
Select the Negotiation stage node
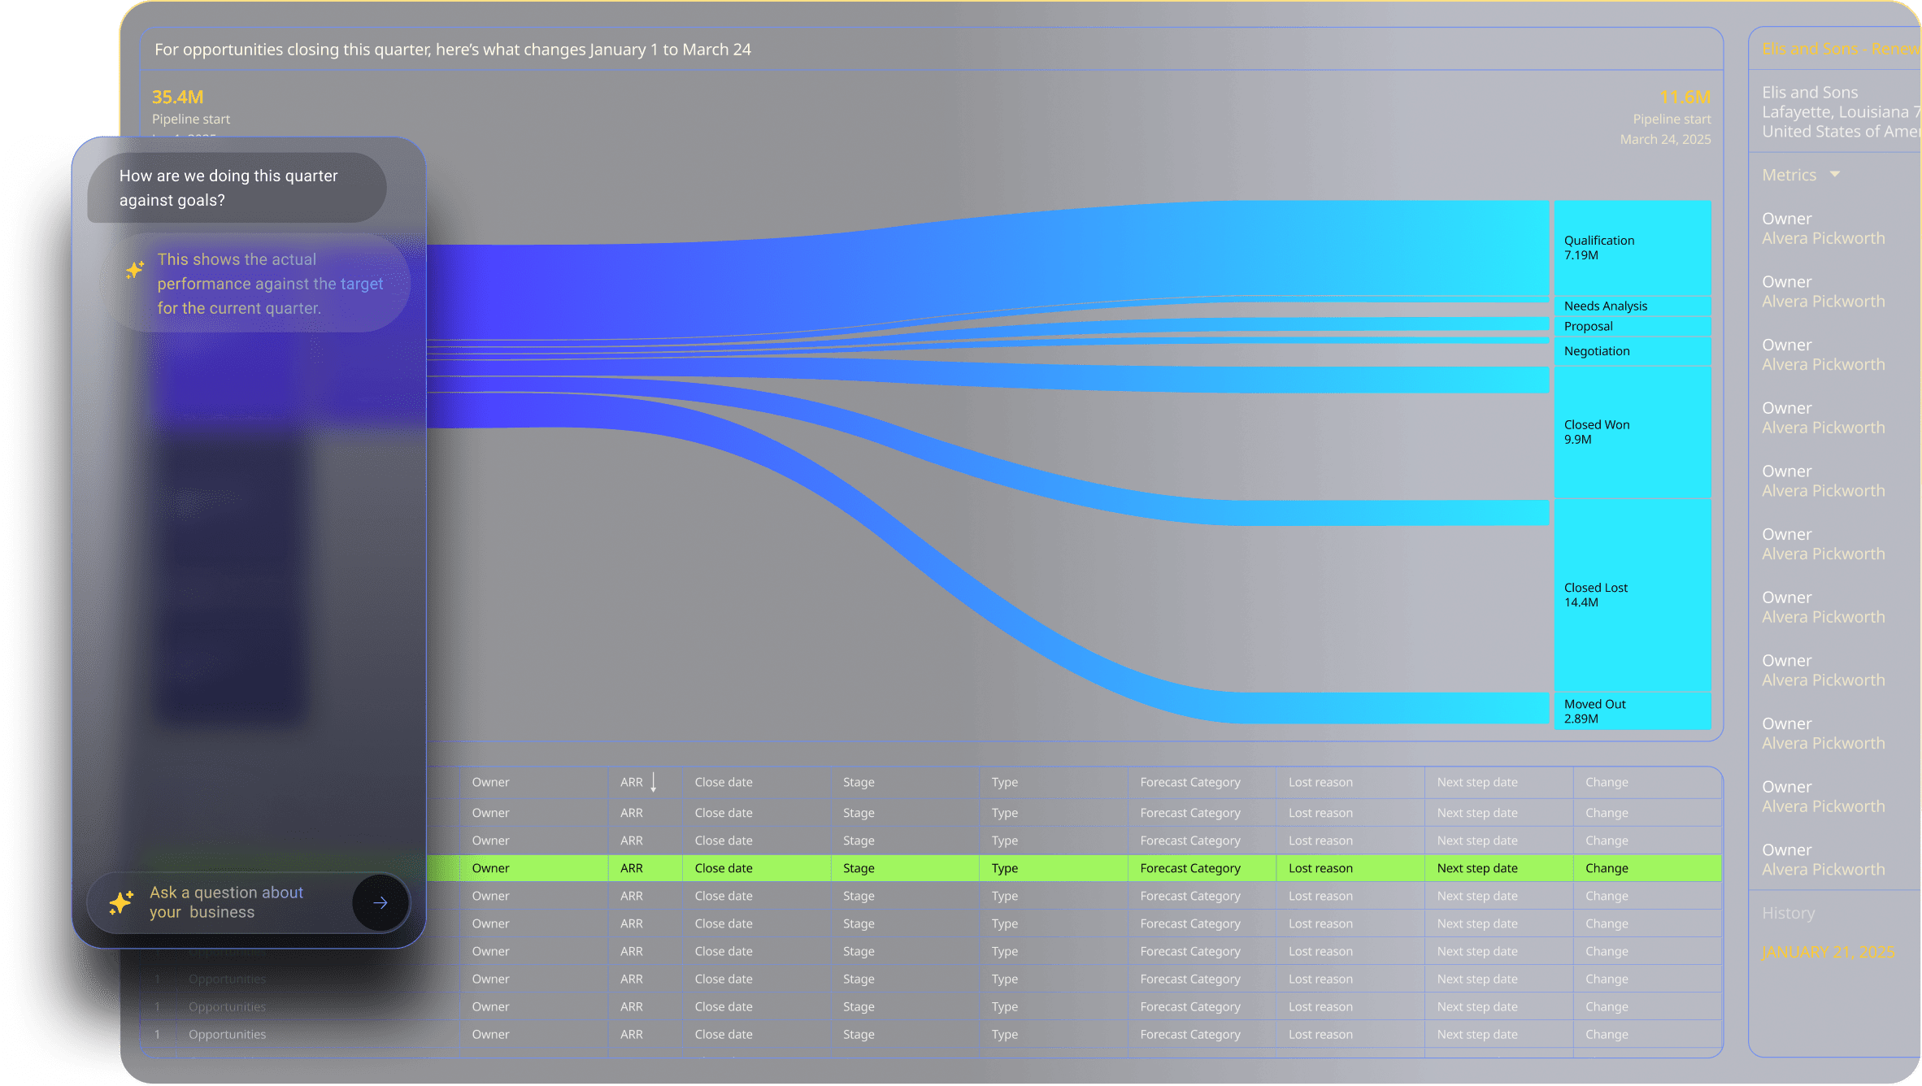coord(1633,351)
